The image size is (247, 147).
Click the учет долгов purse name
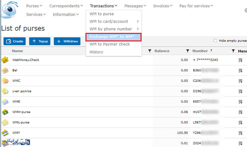pyautogui.click(x=22, y=91)
